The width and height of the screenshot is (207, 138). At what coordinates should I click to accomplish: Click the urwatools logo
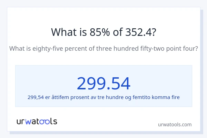pyautogui.click(x=37, y=121)
